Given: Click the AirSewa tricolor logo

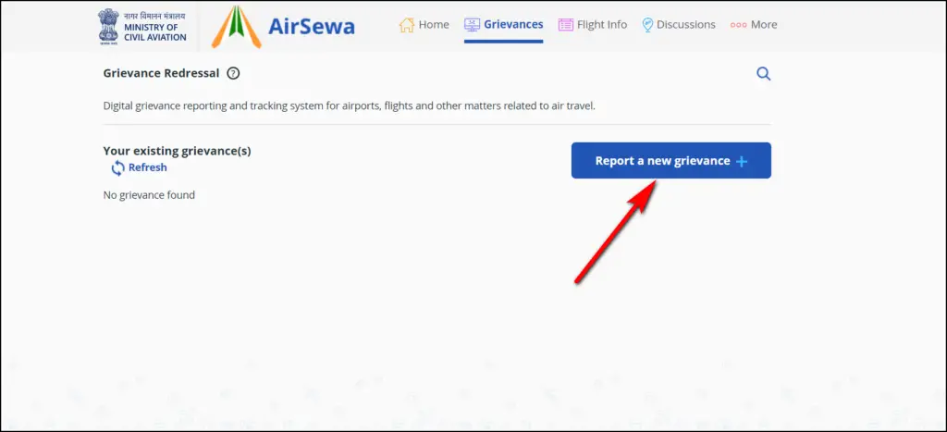Looking at the screenshot, I should pos(236,27).
